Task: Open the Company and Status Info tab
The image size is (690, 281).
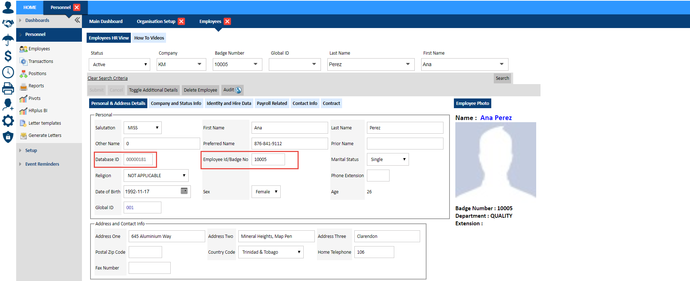Action: coord(176,103)
